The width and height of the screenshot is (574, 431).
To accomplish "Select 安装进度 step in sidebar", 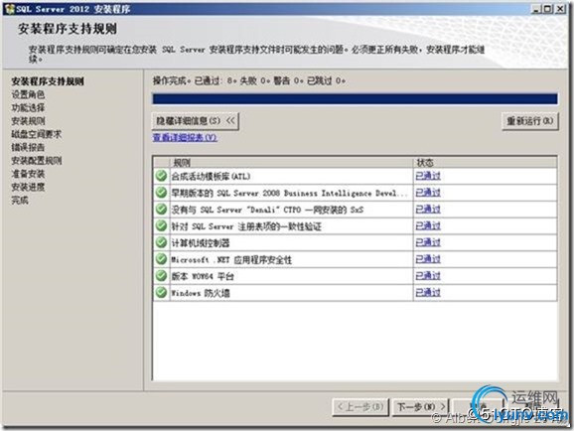I will click(28, 187).
